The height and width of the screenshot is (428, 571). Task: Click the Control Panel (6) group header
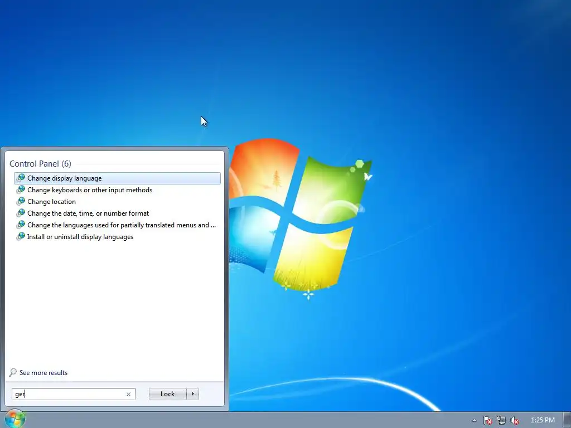pyautogui.click(x=40, y=164)
